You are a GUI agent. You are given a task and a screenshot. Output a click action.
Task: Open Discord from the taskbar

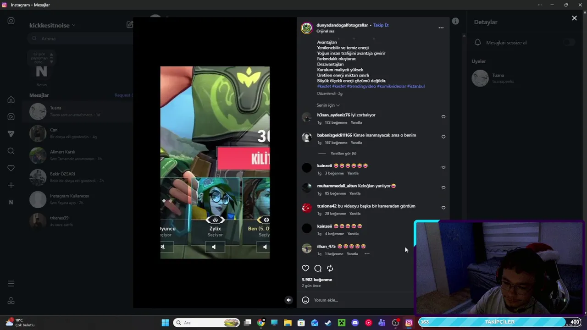point(355,323)
